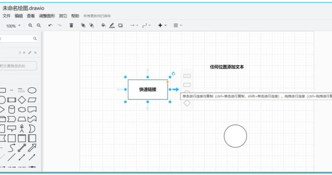
Task: Select the heading text block shape
Action: [x=21, y=90]
